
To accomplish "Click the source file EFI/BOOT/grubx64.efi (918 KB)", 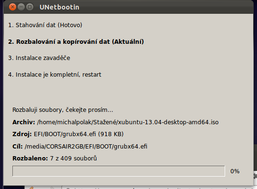I will (79, 134).
